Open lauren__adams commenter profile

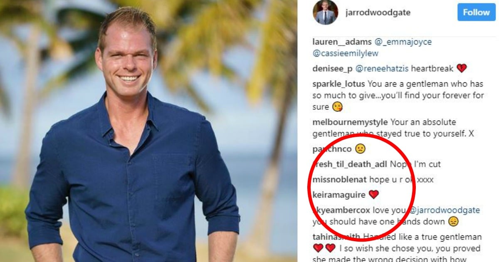pos(342,42)
